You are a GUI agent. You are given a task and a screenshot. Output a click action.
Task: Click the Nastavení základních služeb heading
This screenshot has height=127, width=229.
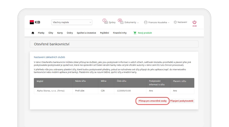coord(49,57)
